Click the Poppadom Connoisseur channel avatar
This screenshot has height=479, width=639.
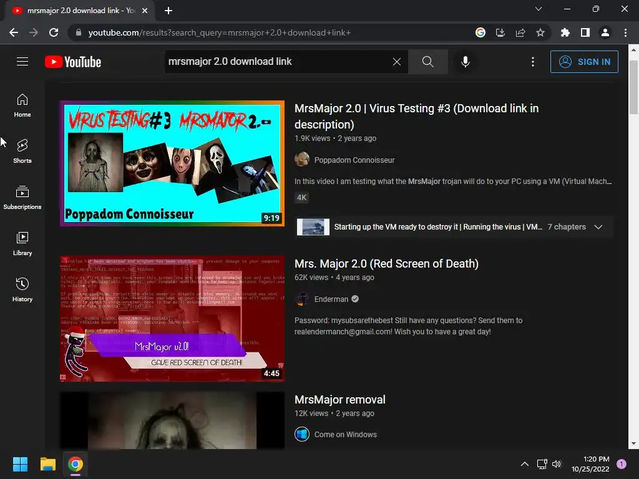(302, 159)
